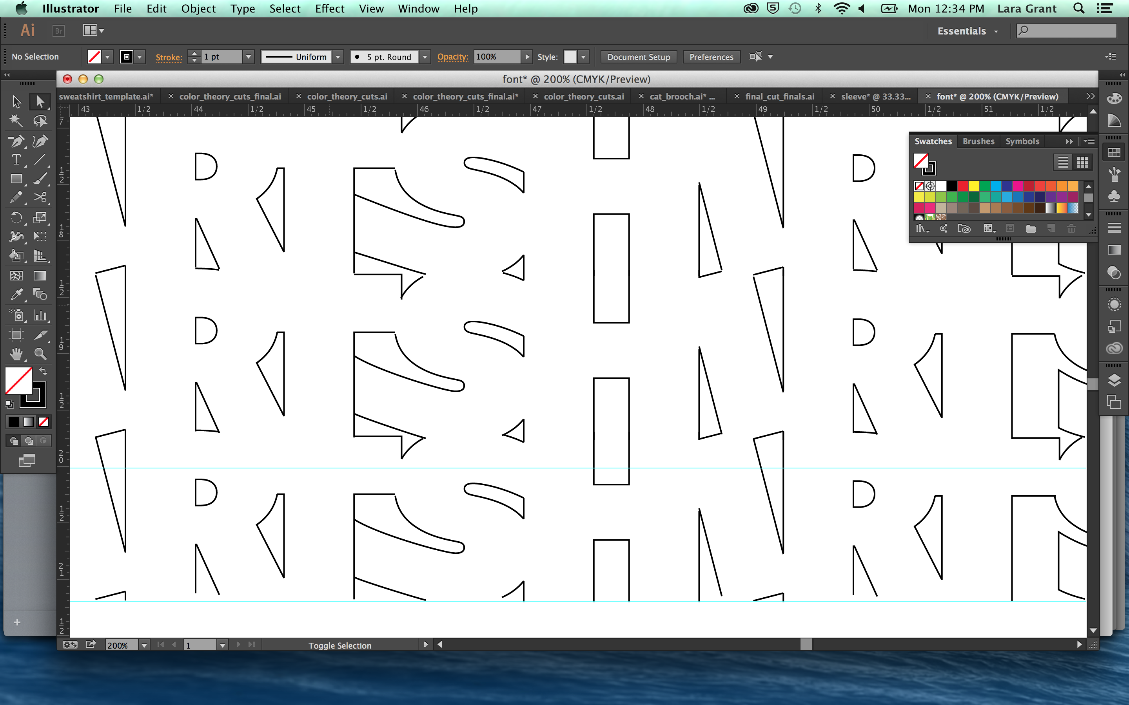Screen dimensions: 1129x705
Task: Click the Document Setup button
Action: (638, 57)
